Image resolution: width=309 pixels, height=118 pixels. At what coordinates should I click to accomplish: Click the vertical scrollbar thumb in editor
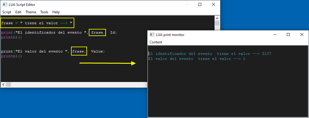(217, 23)
